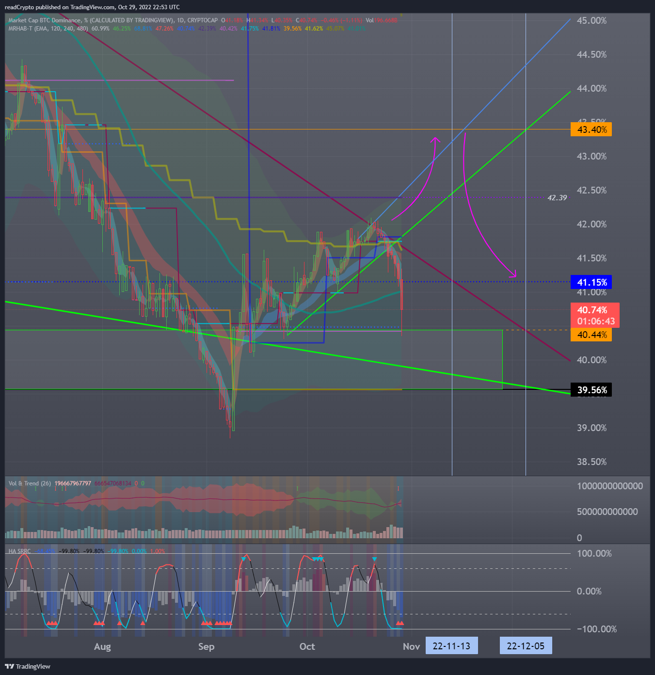
Task: Click the 100.00% oscillator axis label
Action: pos(594,553)
